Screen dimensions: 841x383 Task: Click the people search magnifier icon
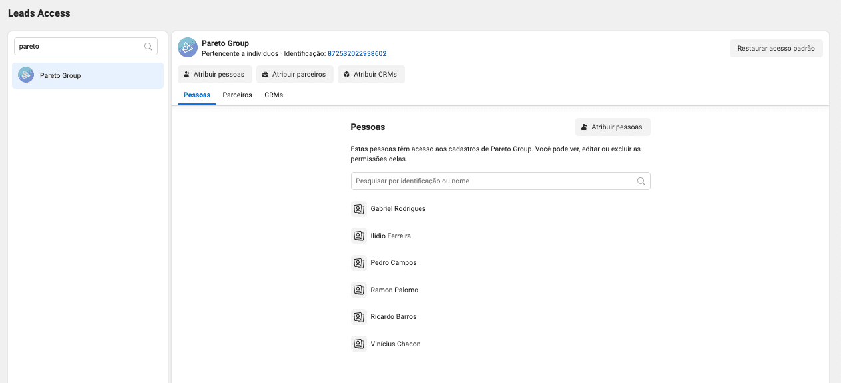[x=641, y=181]
